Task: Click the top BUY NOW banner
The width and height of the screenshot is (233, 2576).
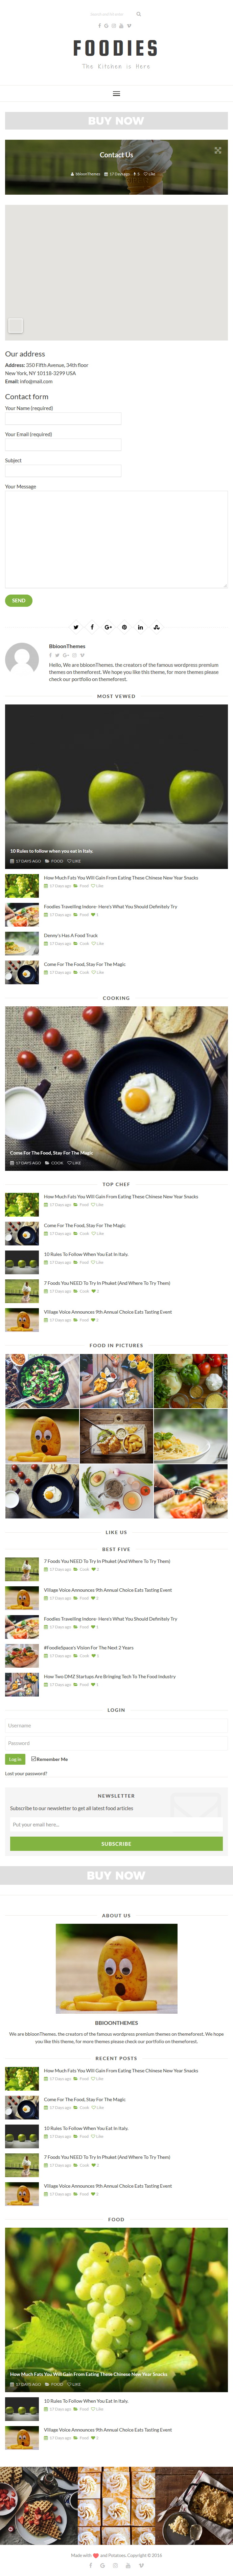Action: 116,121
